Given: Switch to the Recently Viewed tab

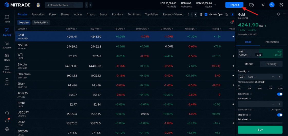Looking at the screenshot, I should pos(173,14).
